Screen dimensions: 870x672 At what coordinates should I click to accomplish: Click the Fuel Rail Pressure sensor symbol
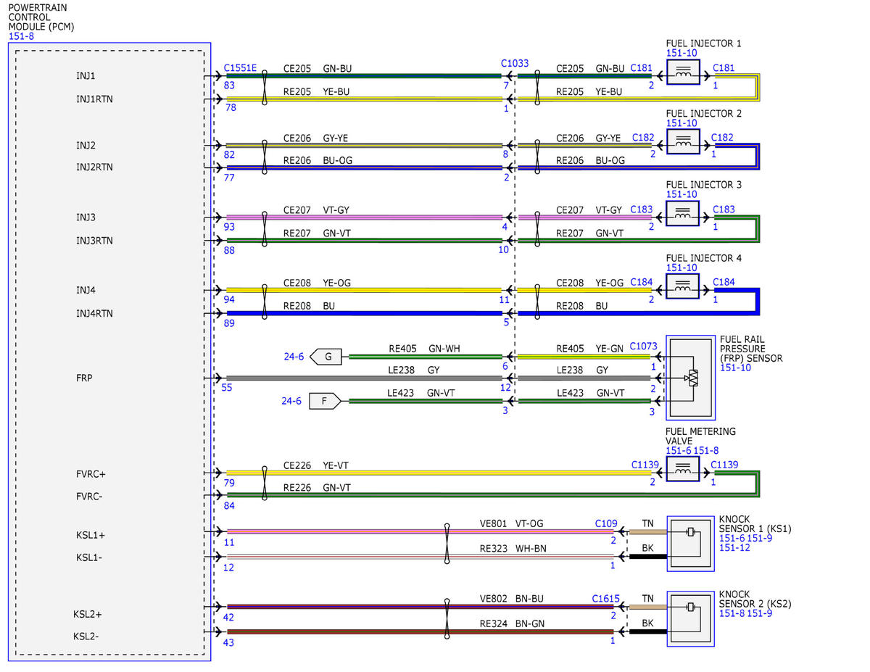(x=690, y=377)
